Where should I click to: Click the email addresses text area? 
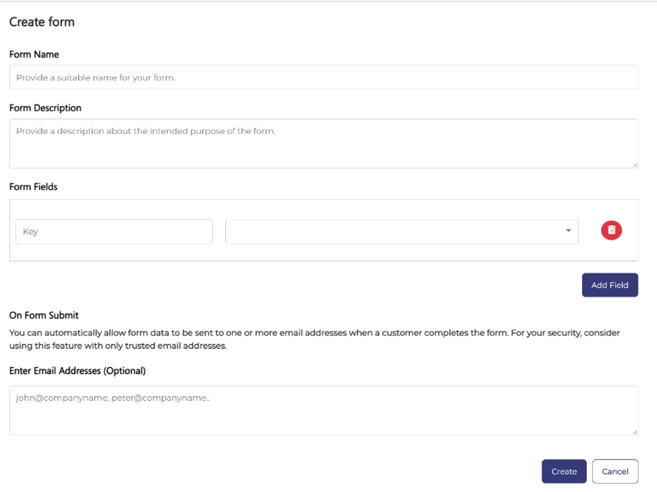[x=323, y=410]
